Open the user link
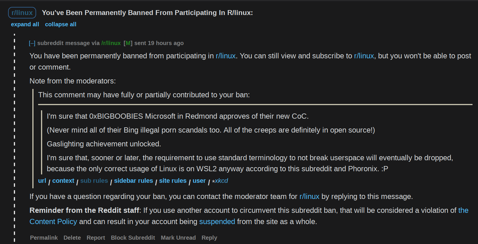This screenshot has width=478, height=244. [x=199, y=181]
